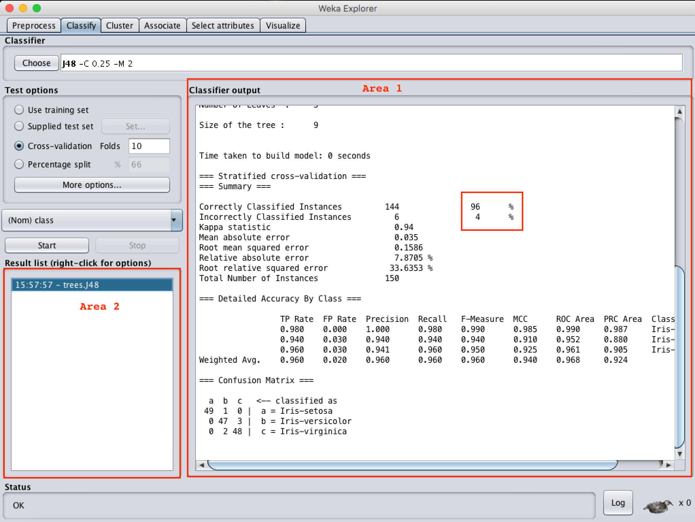Click the Choose classifier button
This screenshot has width=695, height=522.
[36, 63]
